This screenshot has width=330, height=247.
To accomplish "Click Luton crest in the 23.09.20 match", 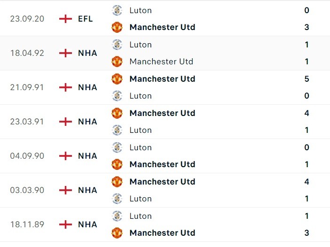I will [x=117, y=10].
